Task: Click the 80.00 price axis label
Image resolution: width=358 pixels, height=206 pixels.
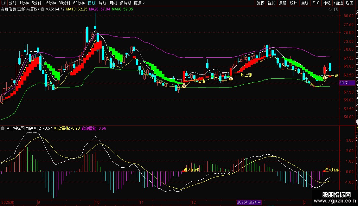Action: [348, 16]
